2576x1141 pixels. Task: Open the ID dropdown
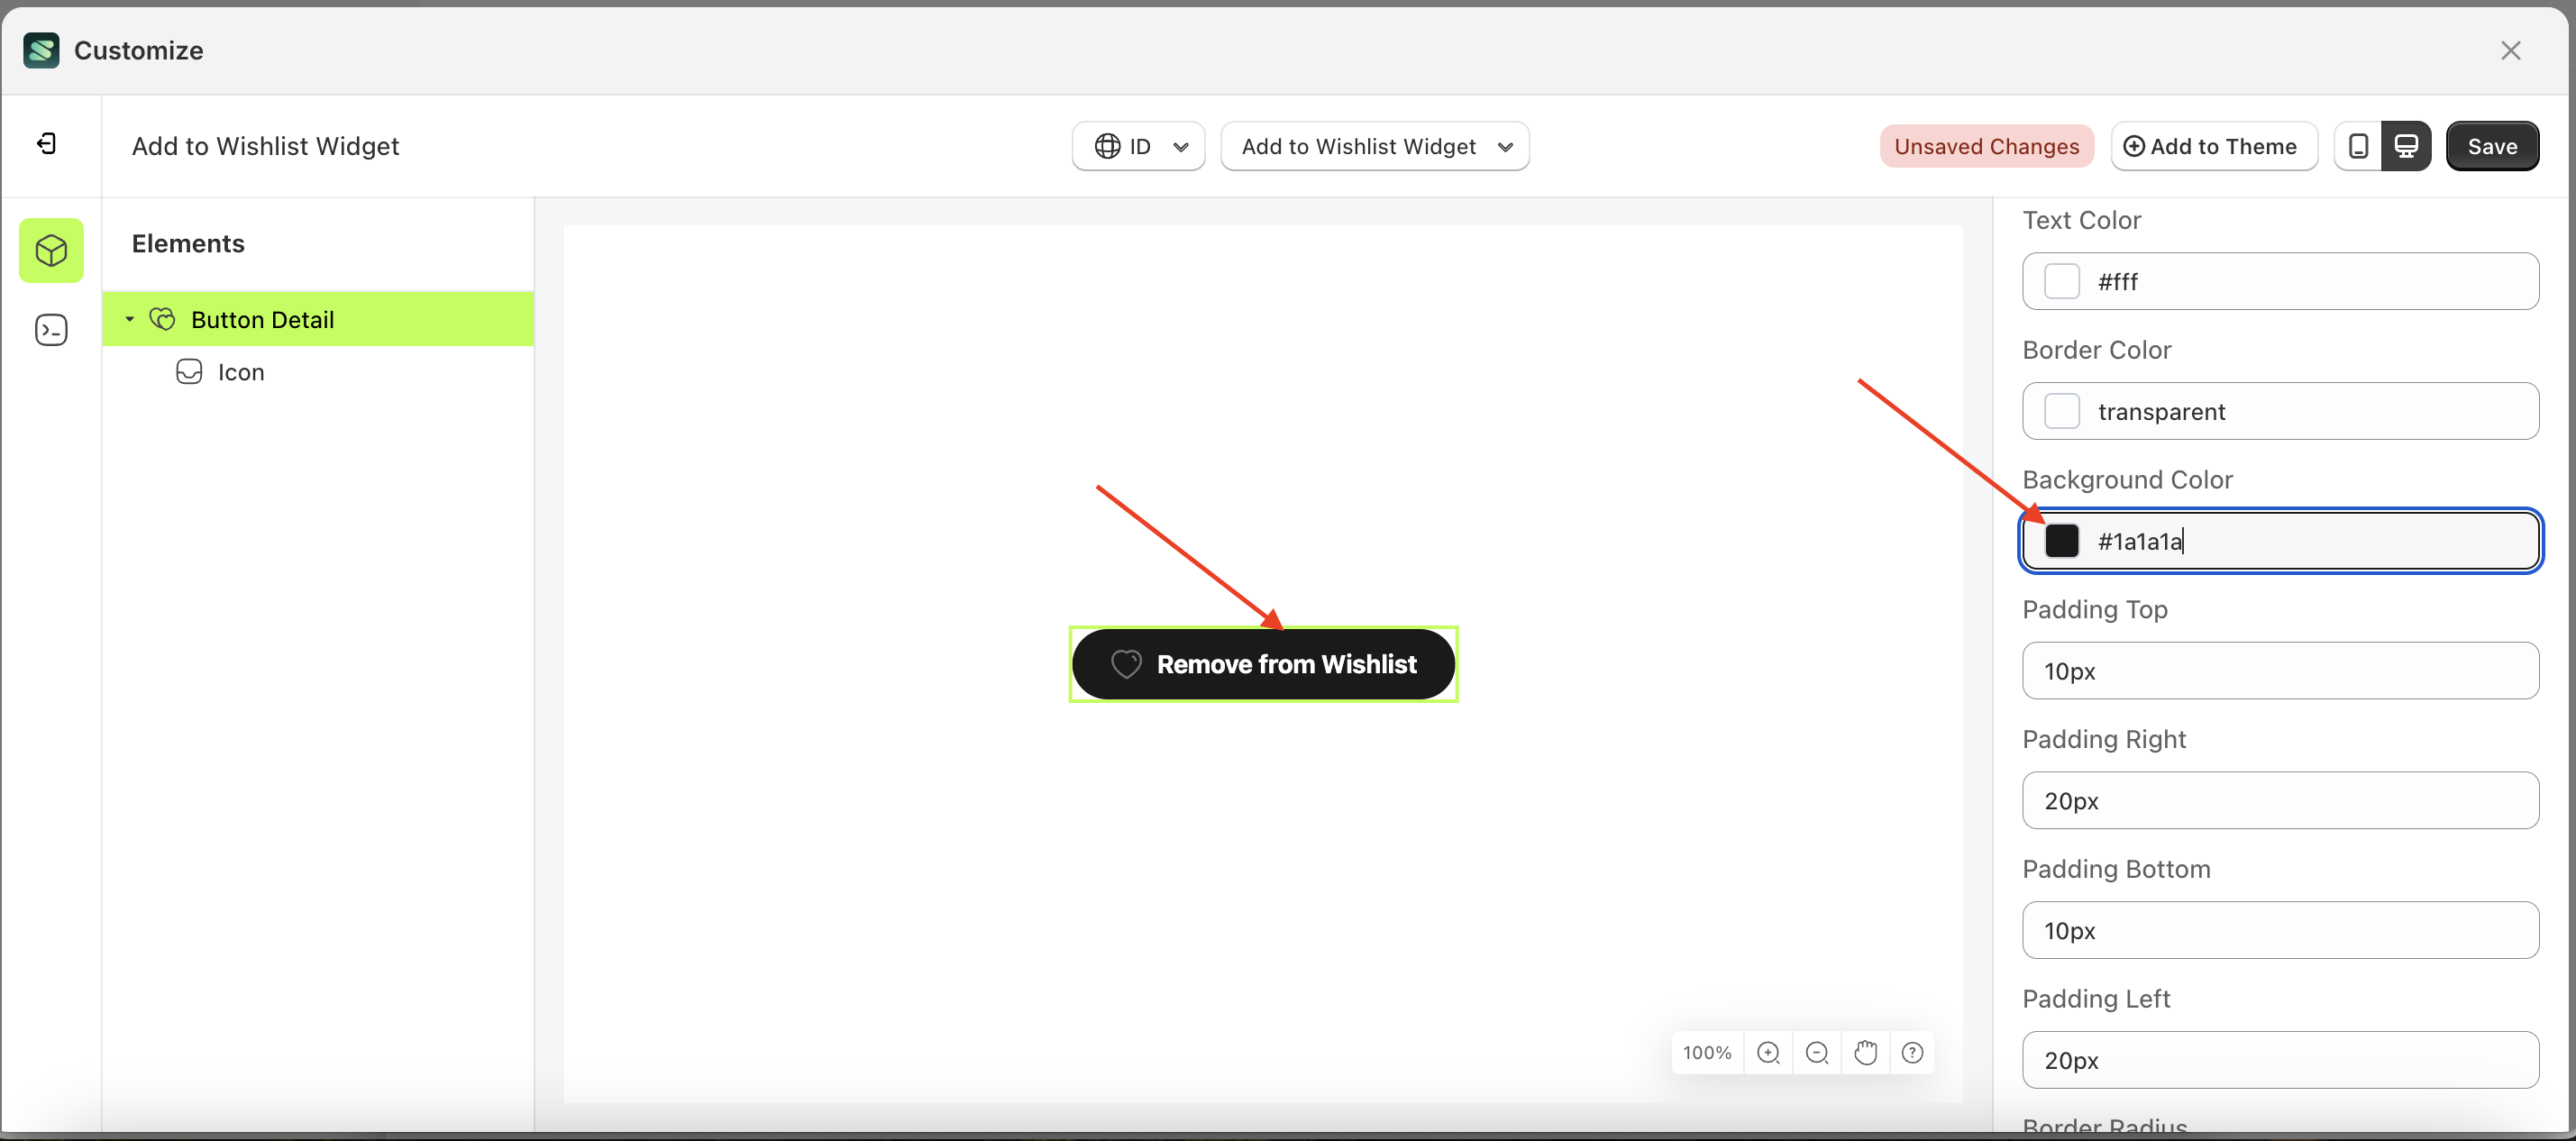click(1138, 146)
